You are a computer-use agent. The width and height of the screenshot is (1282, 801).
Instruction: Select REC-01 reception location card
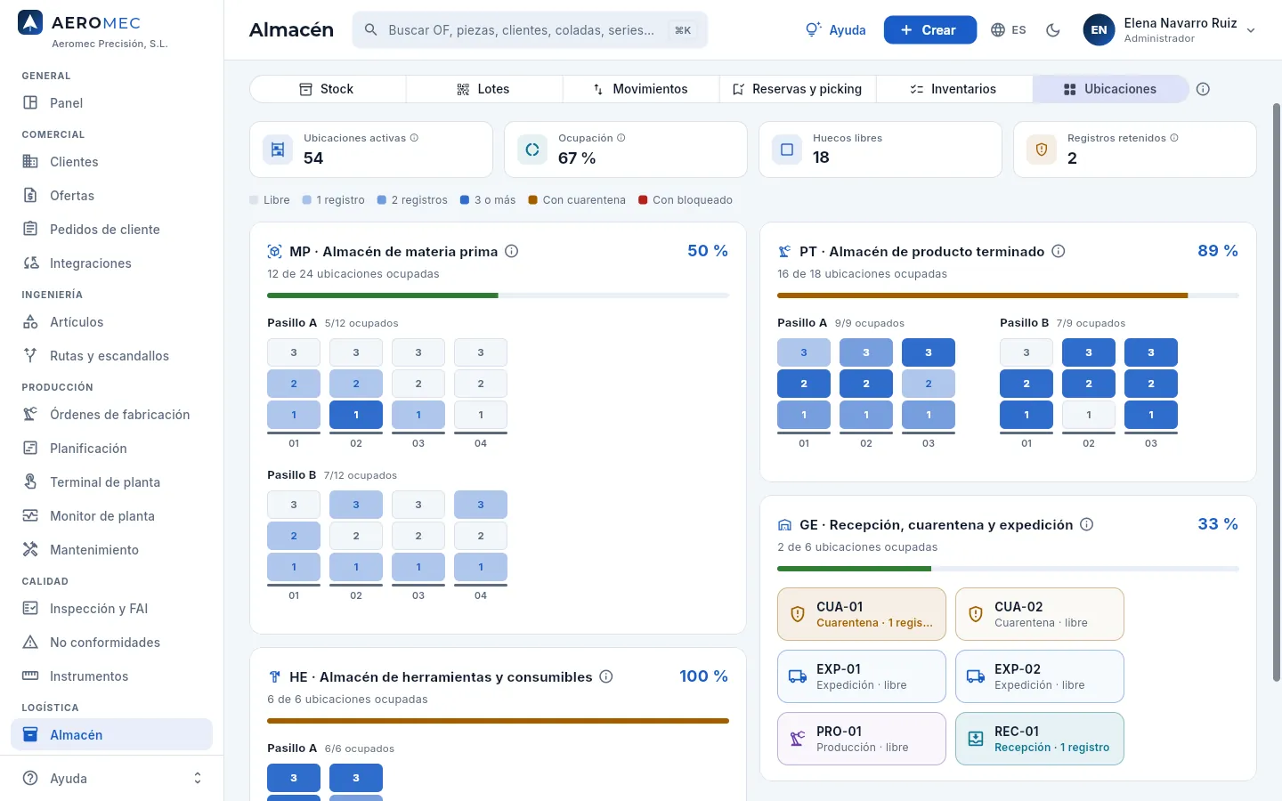(x=1040, y=739)
